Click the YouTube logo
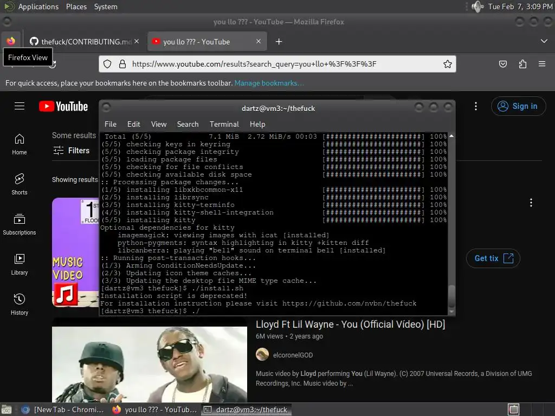Viewport: 555px width, 416px height. [x=63, y=106]
